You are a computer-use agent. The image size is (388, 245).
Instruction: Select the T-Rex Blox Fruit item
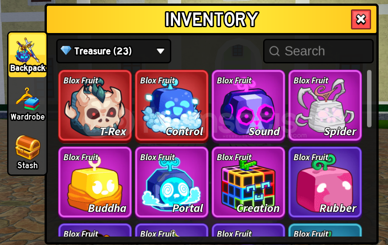95,106
